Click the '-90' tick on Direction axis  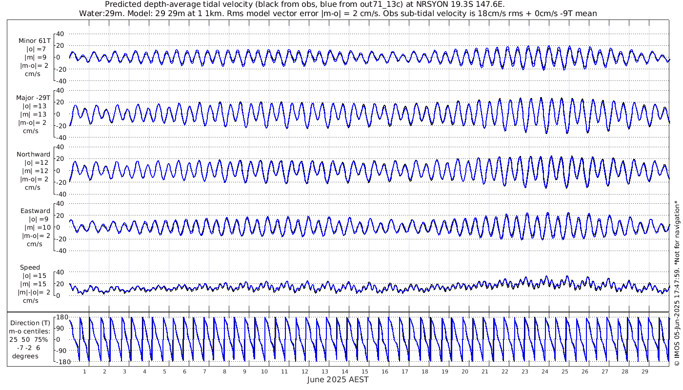click(62, 350)
